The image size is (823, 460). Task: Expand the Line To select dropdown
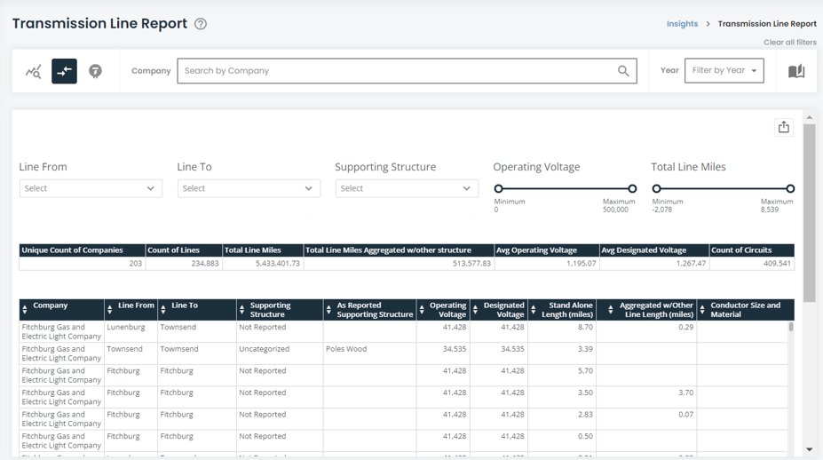(249, 188)
